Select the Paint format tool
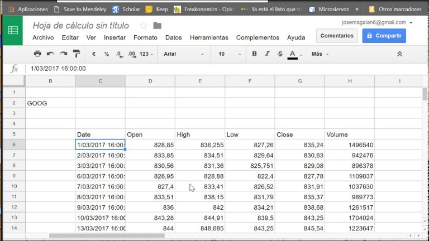This screenshot has height=241, width=429. 77,54
